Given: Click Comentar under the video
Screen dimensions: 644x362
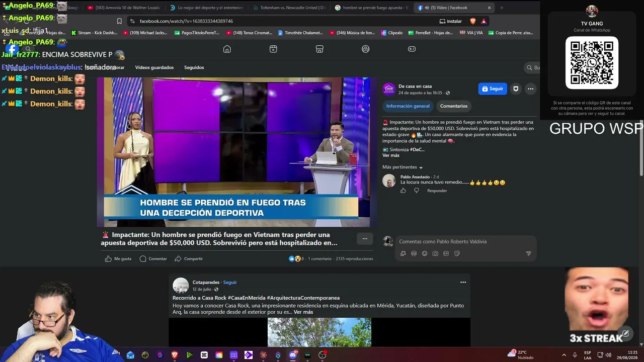Looking at the screenshot, I should (153, 259).
